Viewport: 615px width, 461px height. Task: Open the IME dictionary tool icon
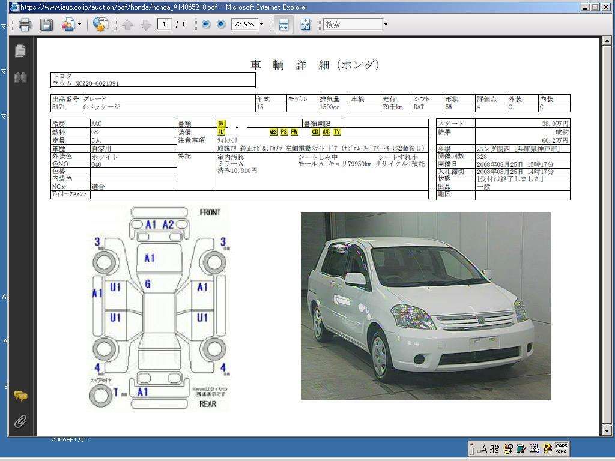[x=521, y=449]
